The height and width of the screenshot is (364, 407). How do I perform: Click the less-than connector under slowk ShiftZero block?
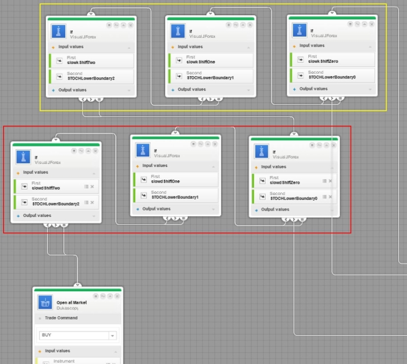coord(324,98)
